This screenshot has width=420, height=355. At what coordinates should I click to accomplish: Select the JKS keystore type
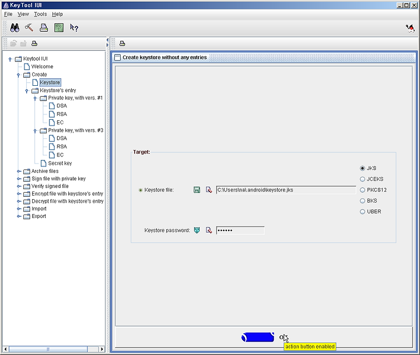[x=368, y=168]
